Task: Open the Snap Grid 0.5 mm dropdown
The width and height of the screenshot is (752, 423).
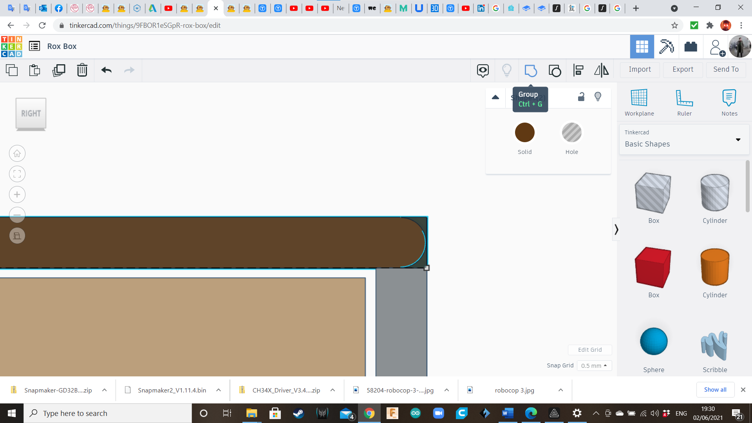Action: coord(594,365)
